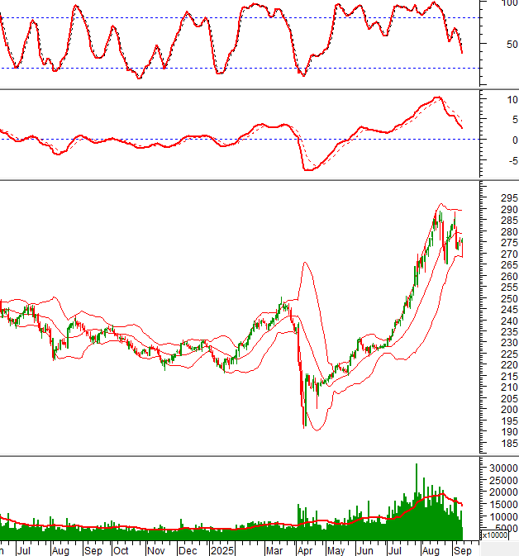The image size is (519, 556).
Task: Select the 255 price axis label
Action: pos(509,288)
